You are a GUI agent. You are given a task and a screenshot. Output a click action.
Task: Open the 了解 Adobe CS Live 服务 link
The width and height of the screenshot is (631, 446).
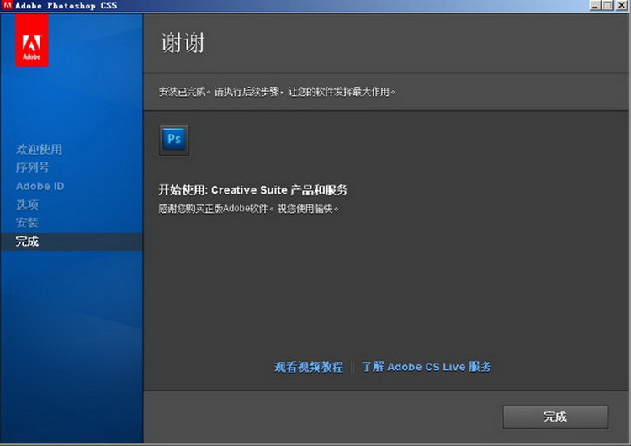(427, 367)
